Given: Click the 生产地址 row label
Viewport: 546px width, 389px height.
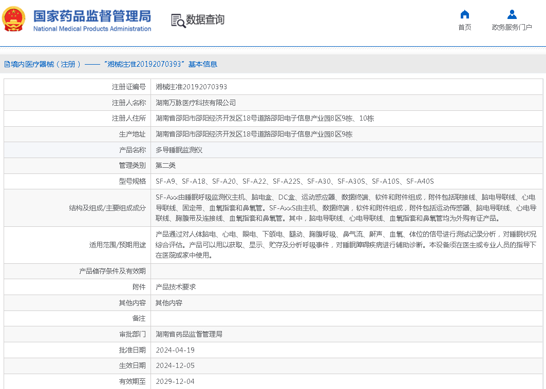Looking at the screenshot, I should (x=133, y=134).
